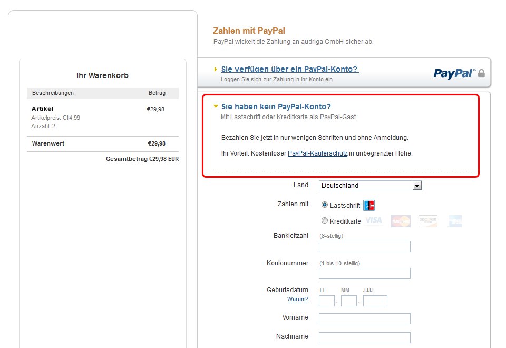Screen dimensions: 506x348
Task: Focus the Kontonummer input field
Action: pyautogui.click(x=365, y=274)
